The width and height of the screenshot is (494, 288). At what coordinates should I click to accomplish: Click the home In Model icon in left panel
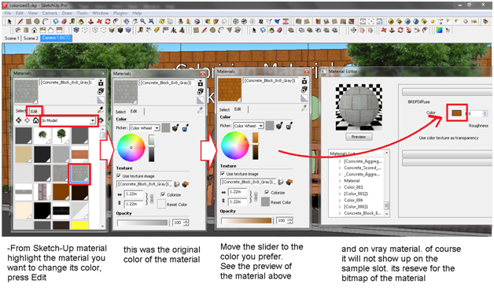click(x=35, y=120)
